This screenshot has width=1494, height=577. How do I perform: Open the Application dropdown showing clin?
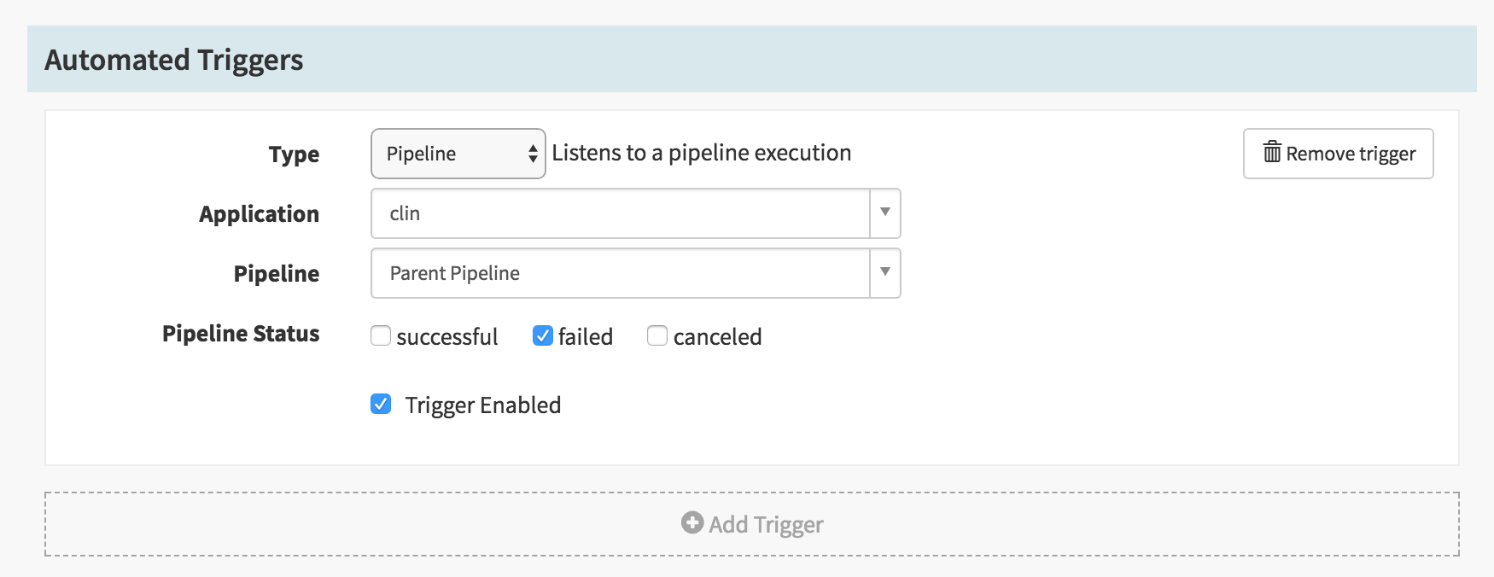pos(636,213)
